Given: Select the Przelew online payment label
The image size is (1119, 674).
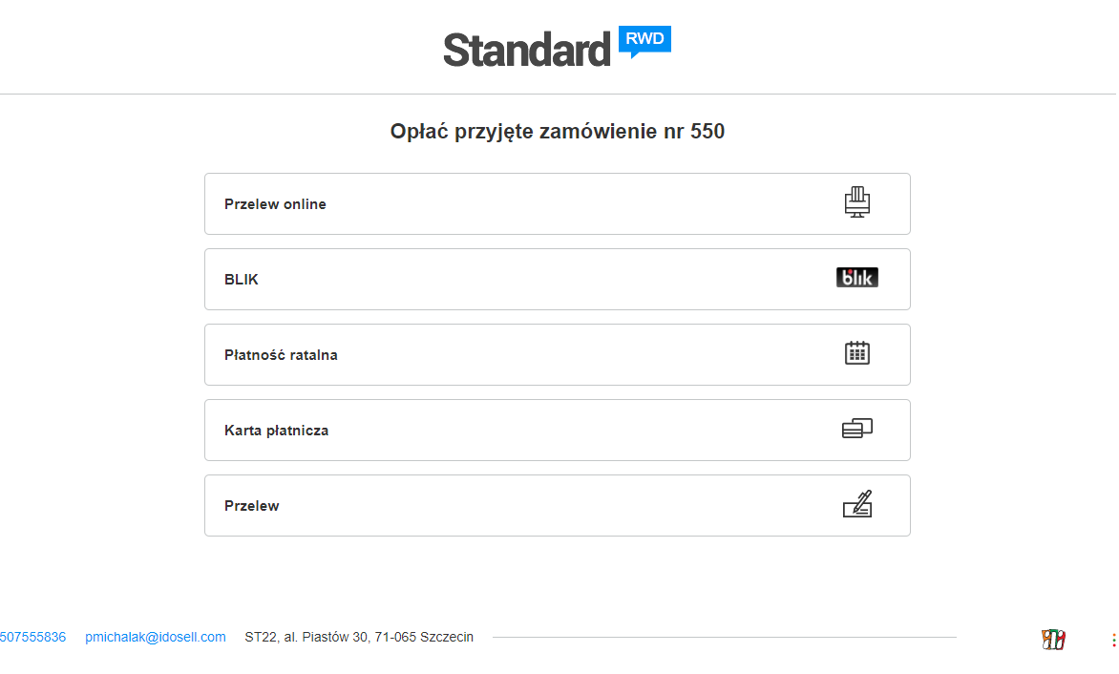Looking at the screenshot, I should (x=275, y=204).
